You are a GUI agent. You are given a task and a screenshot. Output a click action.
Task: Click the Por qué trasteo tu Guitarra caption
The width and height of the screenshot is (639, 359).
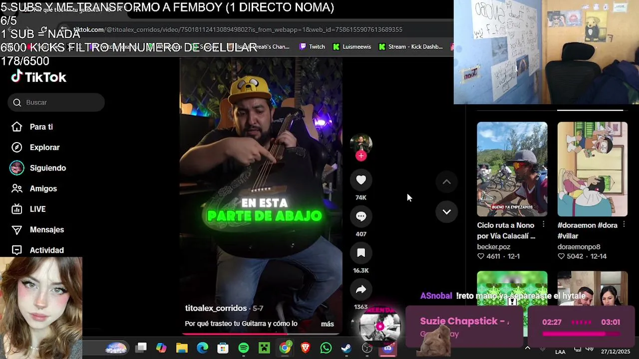coord(241,324)
